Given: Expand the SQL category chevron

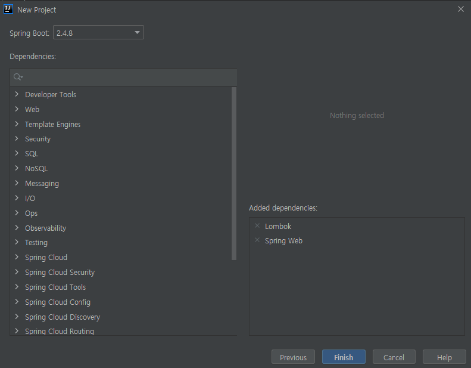Looking at the screenshot, I should click(17, 153).
